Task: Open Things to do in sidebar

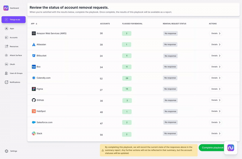Action: point(14,20)
